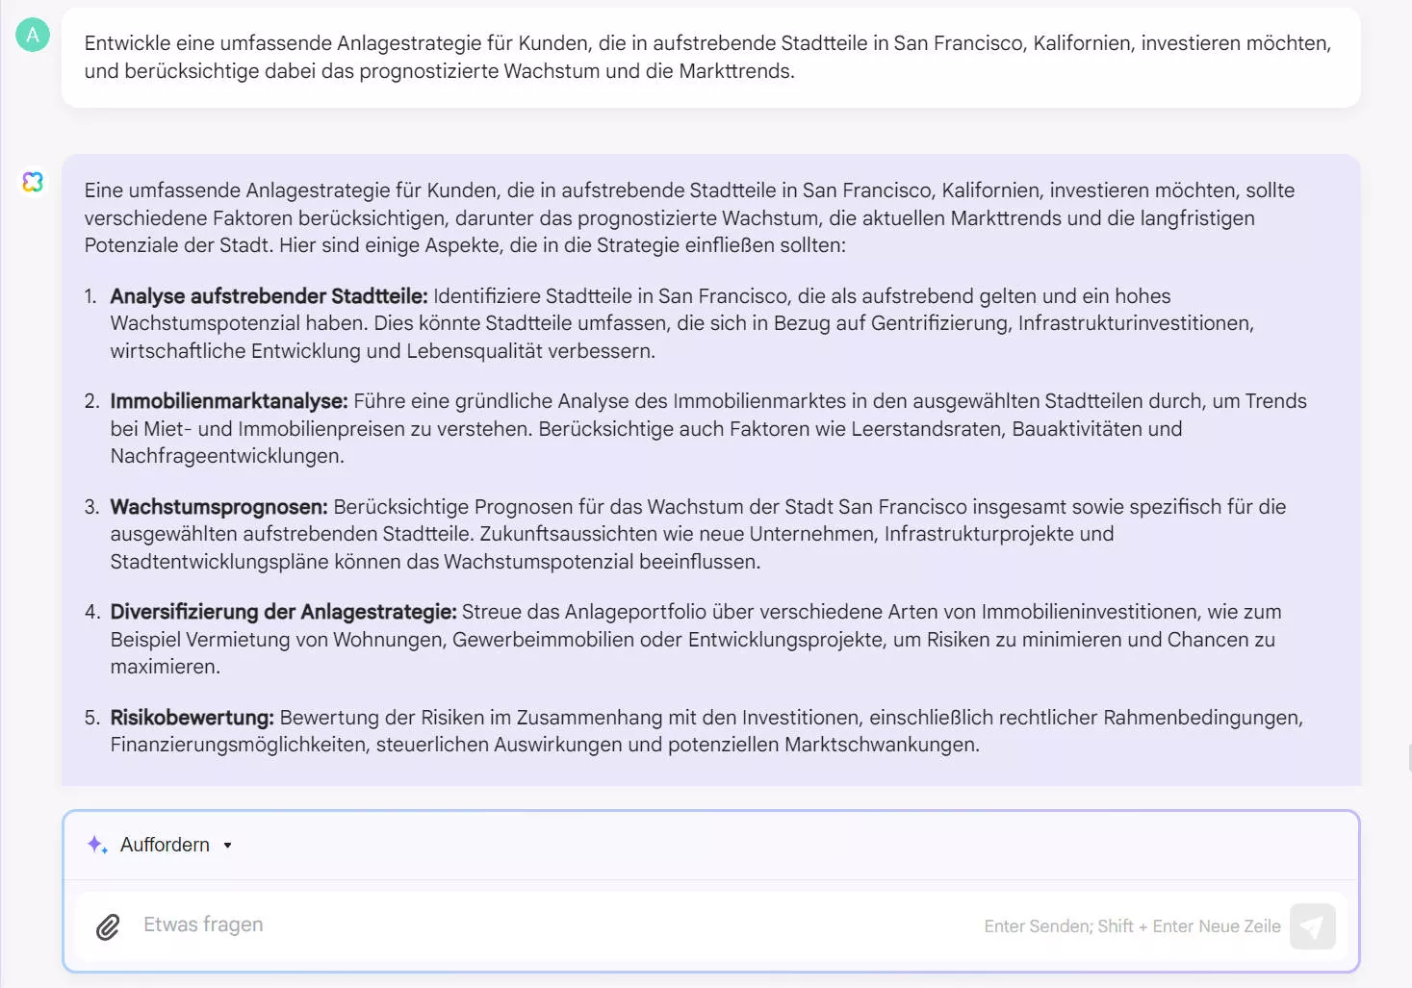The image size is (1412, 988).
Task: Click the heading "Immobilienmarktanalyse"
Action: point(227,401)
